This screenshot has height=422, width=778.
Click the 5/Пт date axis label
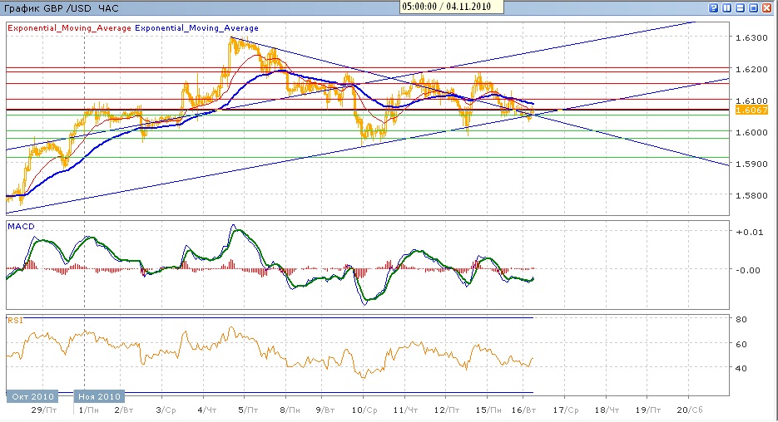point(248,410)
